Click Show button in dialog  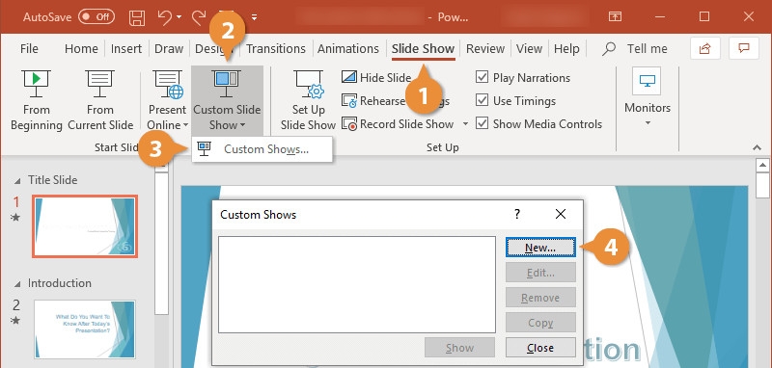pyautogui.click(x=459, y=348)
